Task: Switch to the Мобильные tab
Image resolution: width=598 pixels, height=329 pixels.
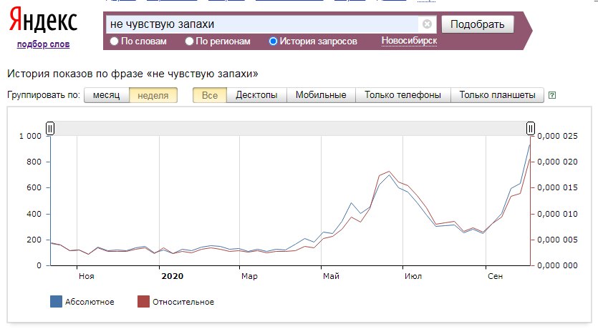Action: click(321, 95)
